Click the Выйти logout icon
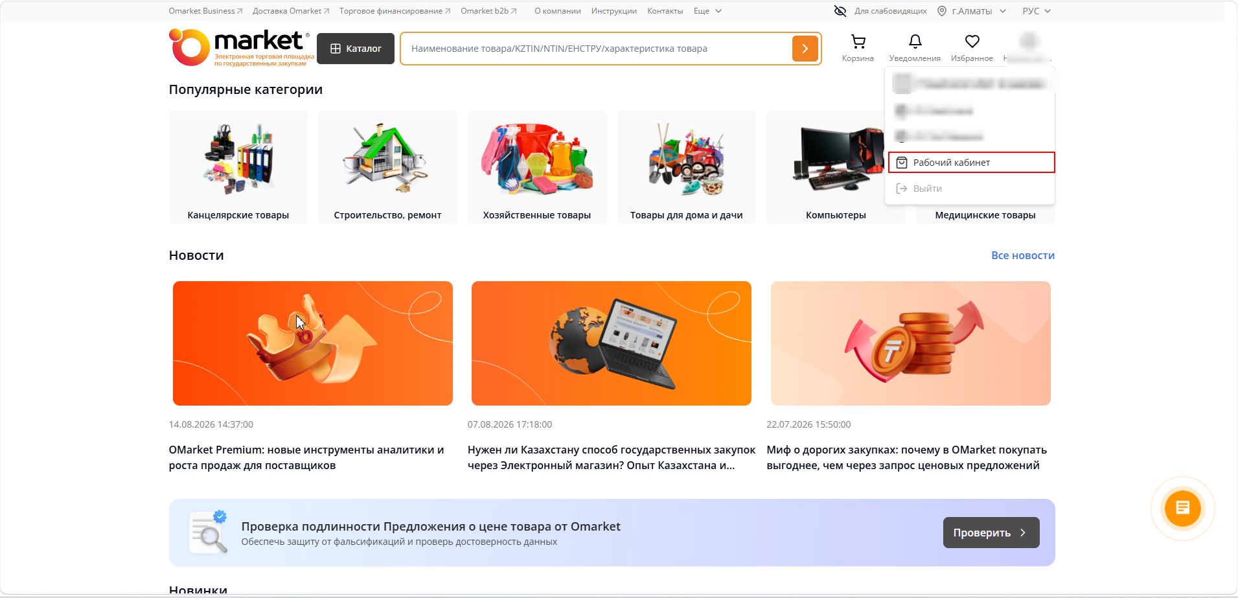Image resolution: width=1238 pixels, height=598 pixels. point(901,189)
